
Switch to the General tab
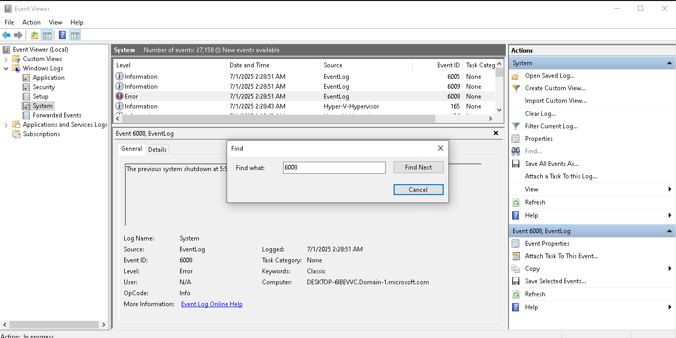pos(131,149)
